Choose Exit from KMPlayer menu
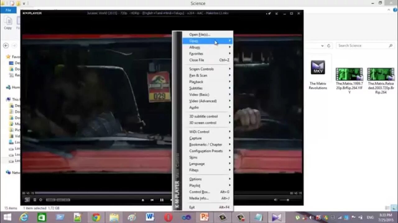 (207, 207)
